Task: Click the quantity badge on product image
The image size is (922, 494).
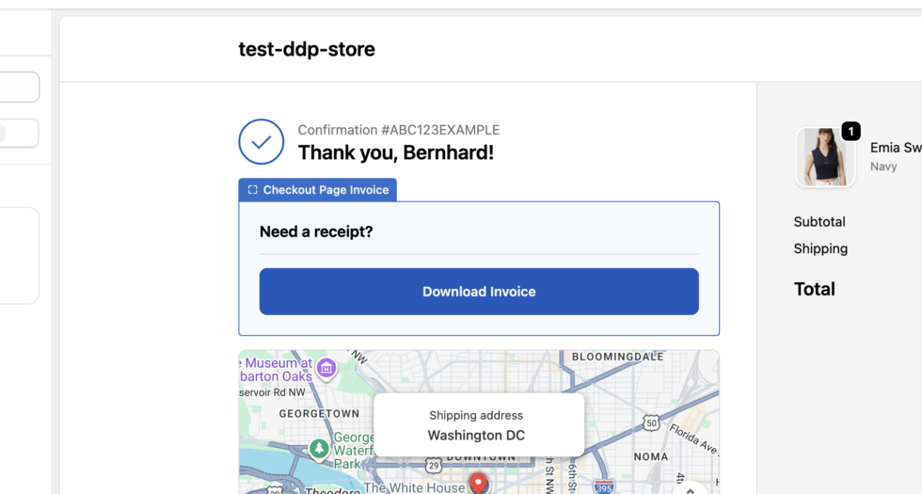Action: tap(850, 132)
